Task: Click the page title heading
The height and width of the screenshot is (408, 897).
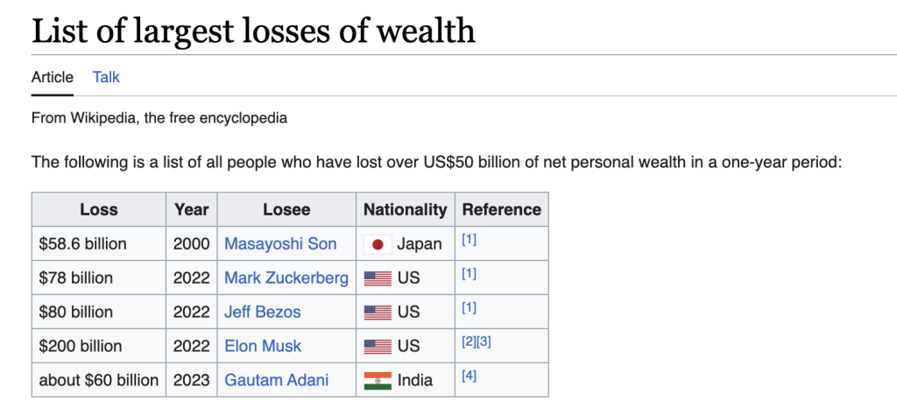Action: click(x=253, y=31)
